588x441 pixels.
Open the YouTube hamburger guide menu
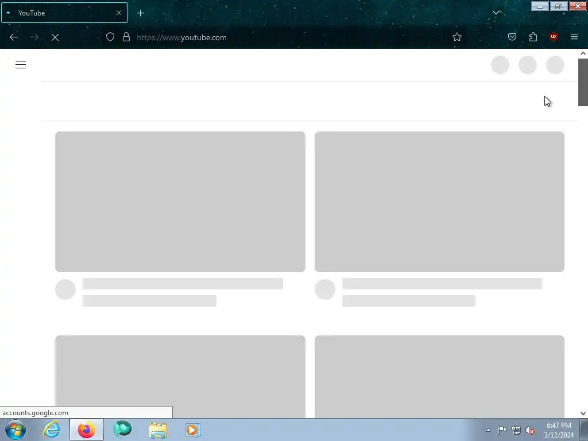21,64
